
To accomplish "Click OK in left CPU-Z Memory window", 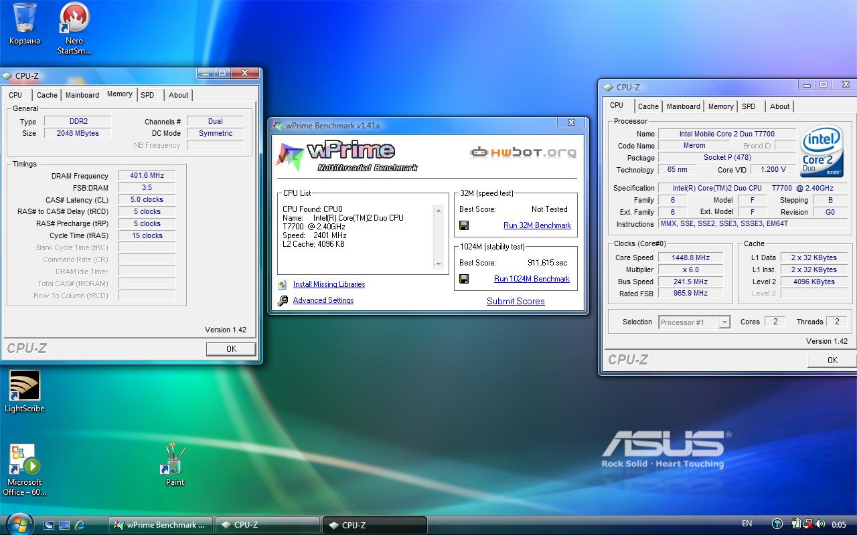I will point(231,348).
